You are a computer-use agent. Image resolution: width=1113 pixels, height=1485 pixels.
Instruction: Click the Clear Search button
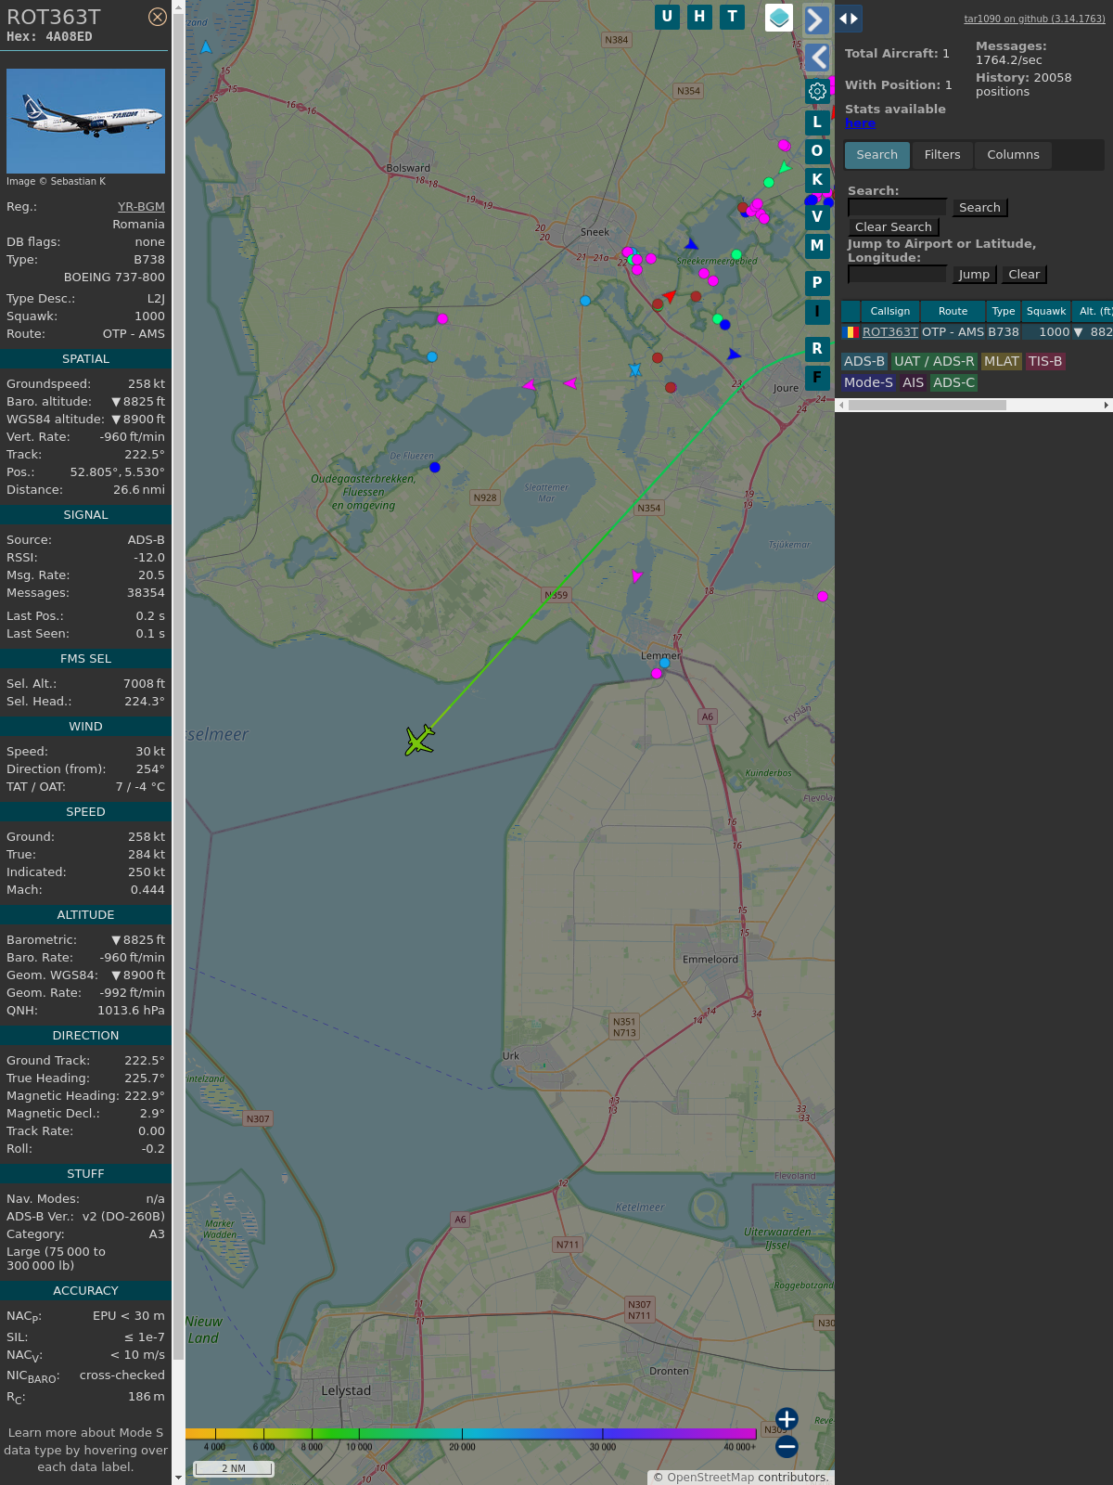(893, 227)
